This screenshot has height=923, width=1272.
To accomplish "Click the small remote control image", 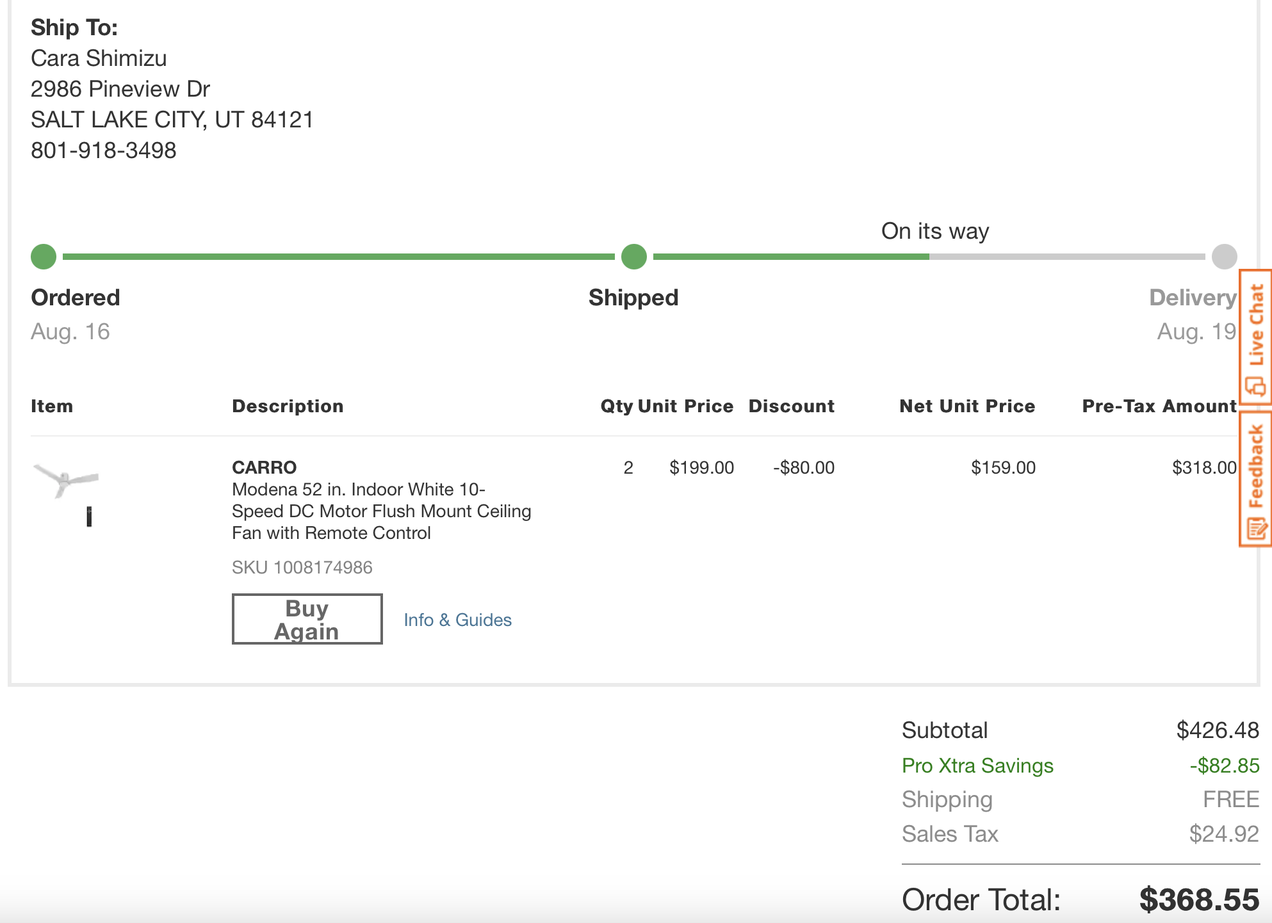I will click(89, 517).
